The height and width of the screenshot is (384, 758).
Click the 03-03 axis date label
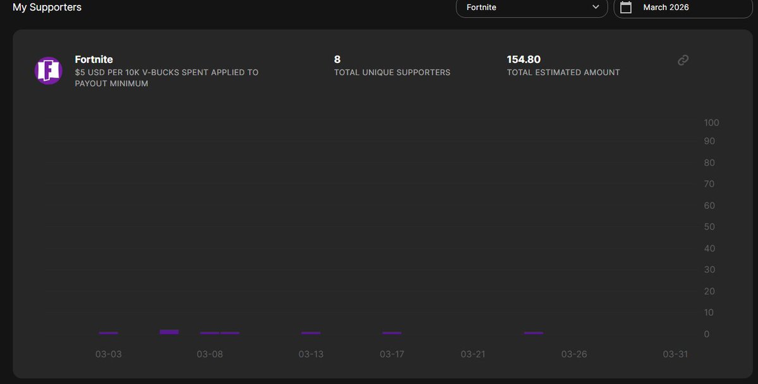109,354
